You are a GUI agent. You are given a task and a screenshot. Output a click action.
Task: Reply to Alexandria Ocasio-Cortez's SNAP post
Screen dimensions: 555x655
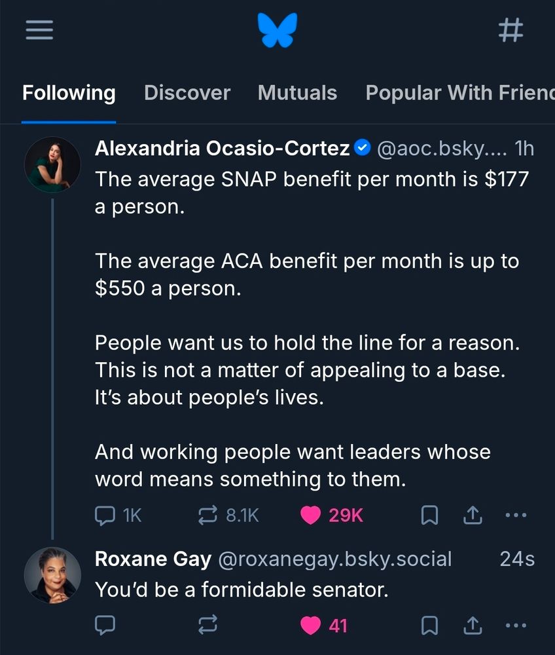[105, 515]
